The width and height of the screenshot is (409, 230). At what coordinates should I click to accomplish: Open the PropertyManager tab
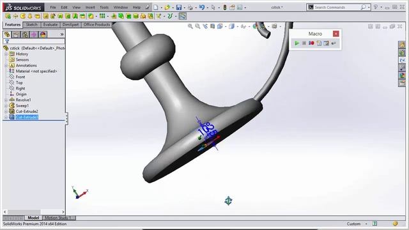(x=16, y=34)
